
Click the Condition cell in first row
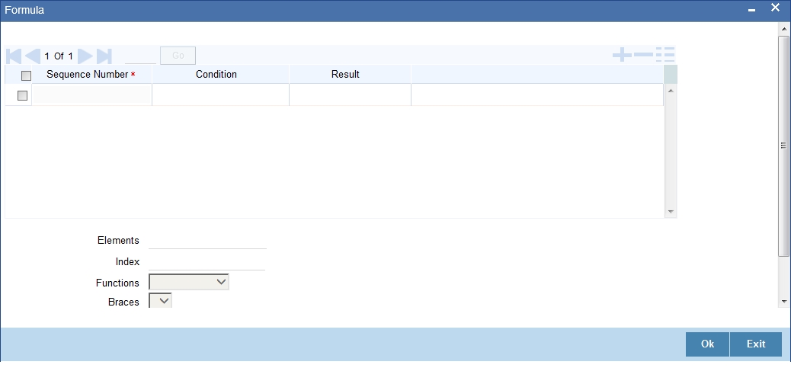pos(220,94)
